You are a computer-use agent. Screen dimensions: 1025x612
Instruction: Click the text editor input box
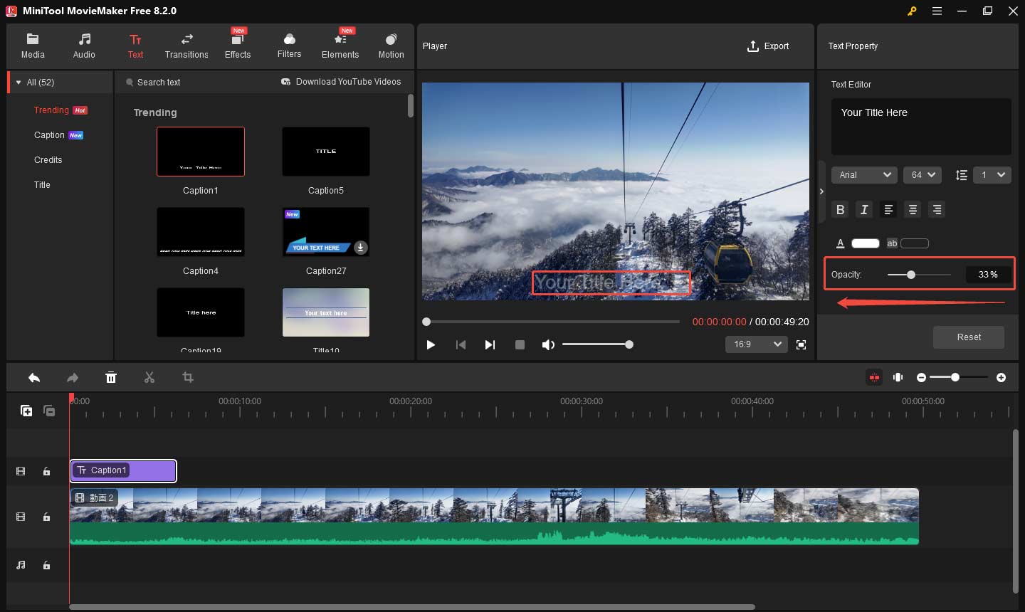[921, 127]
